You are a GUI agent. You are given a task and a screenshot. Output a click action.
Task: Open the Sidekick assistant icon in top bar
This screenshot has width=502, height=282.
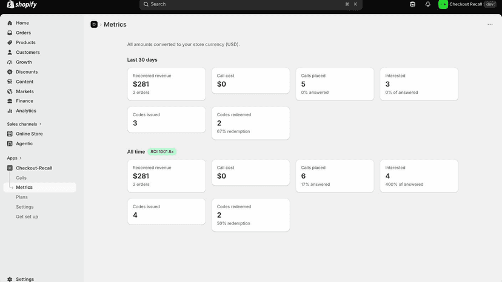412,4
